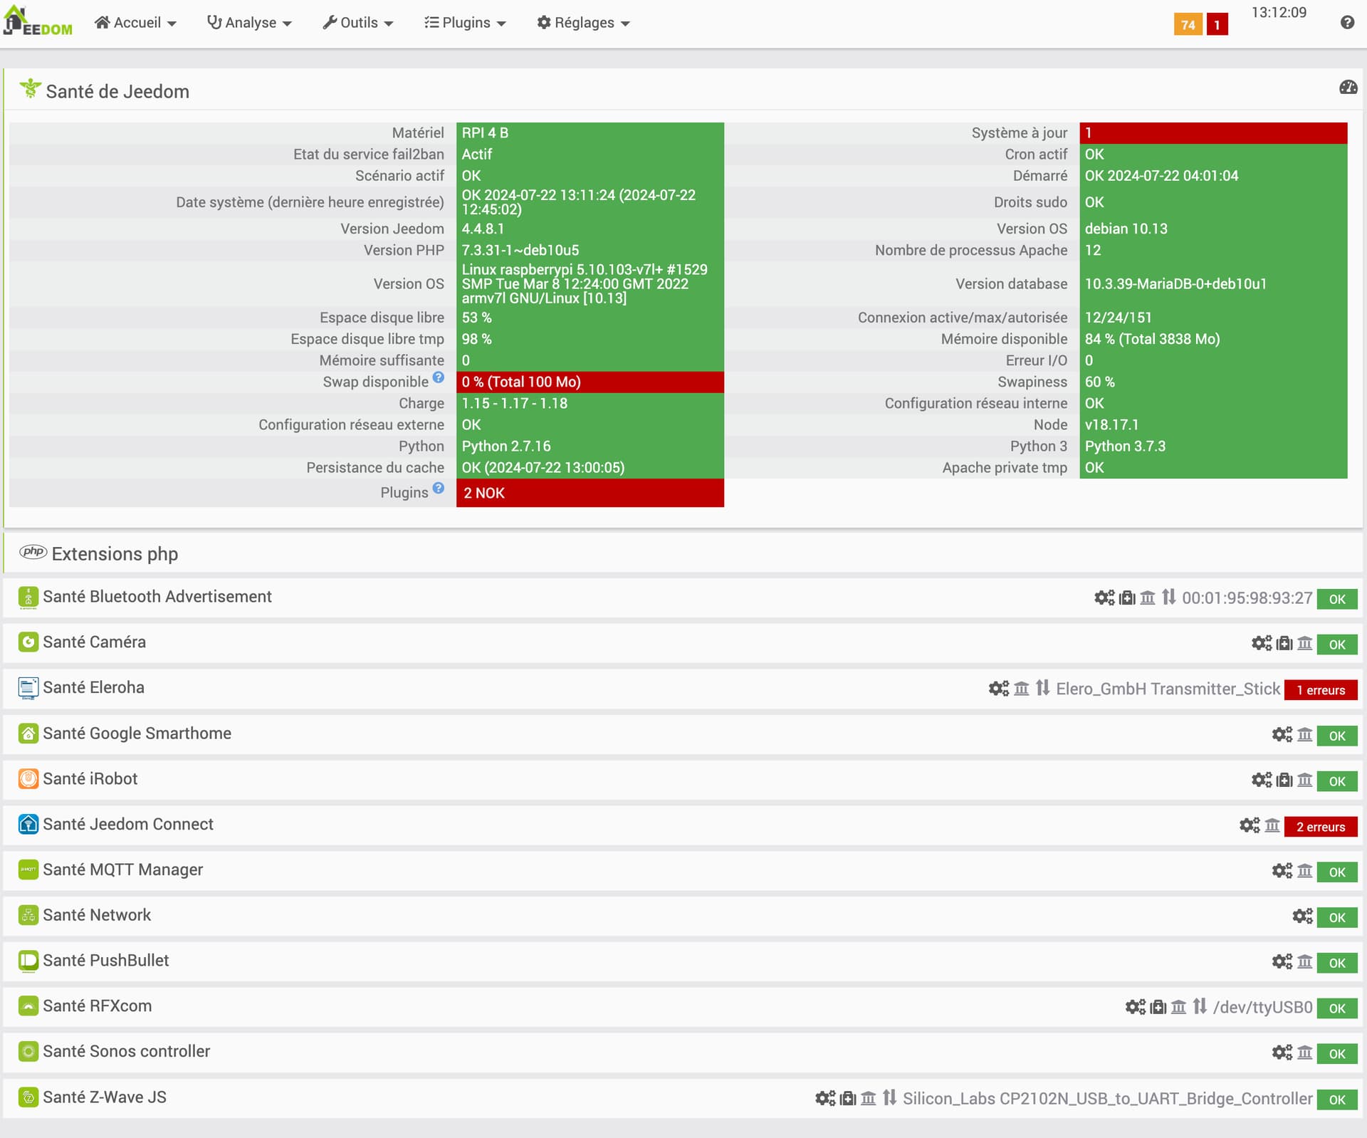The image size is (1367, 1138).
Task: Open the Plugins menu in navbar
Action: [465, 23]
